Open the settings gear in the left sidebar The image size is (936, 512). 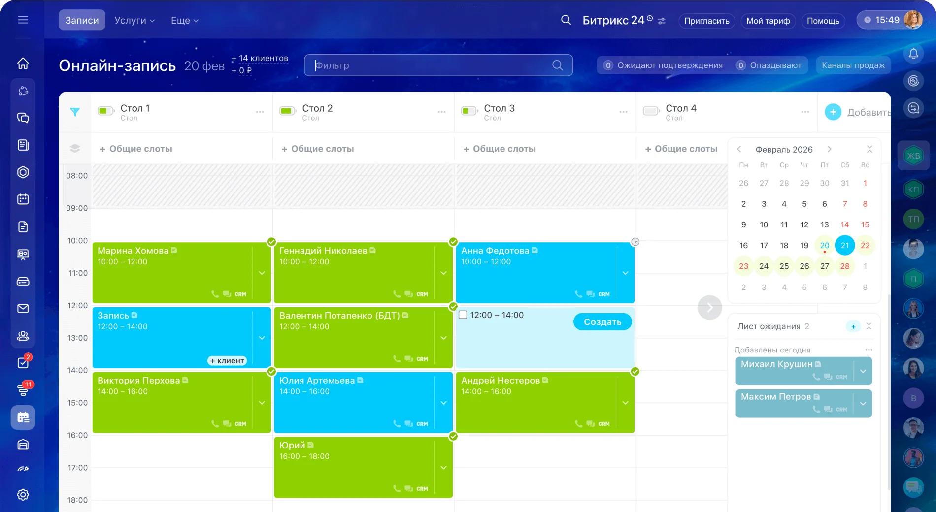23,495
